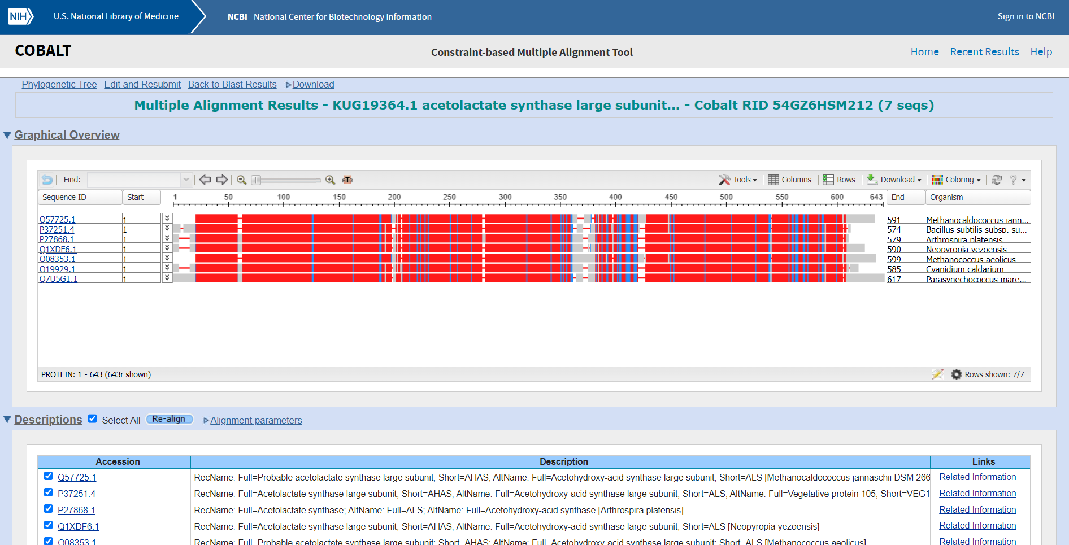
Task: Click the Columns toolbar button label
Action: click(x=797, y=180)
